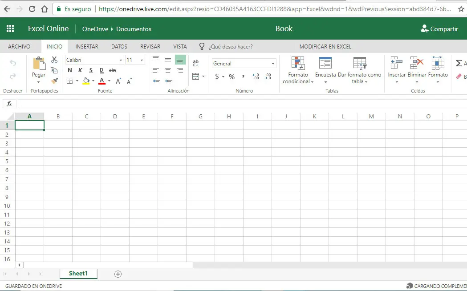Open the app launcher grid icon
This screenshot has width=467, height=291.
tap(10, 28)
